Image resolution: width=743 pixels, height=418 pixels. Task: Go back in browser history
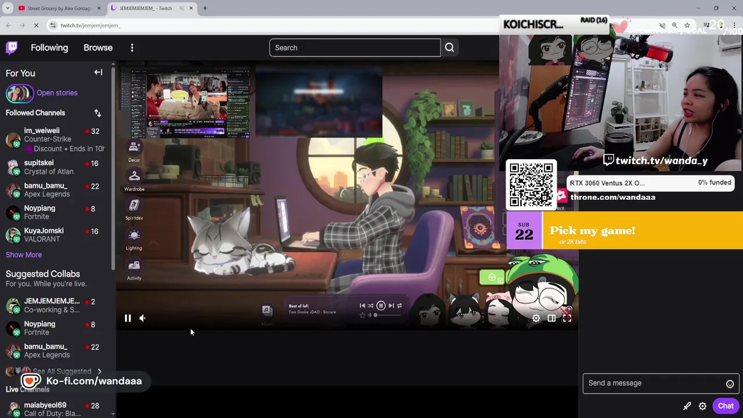[x=8, y=26]
